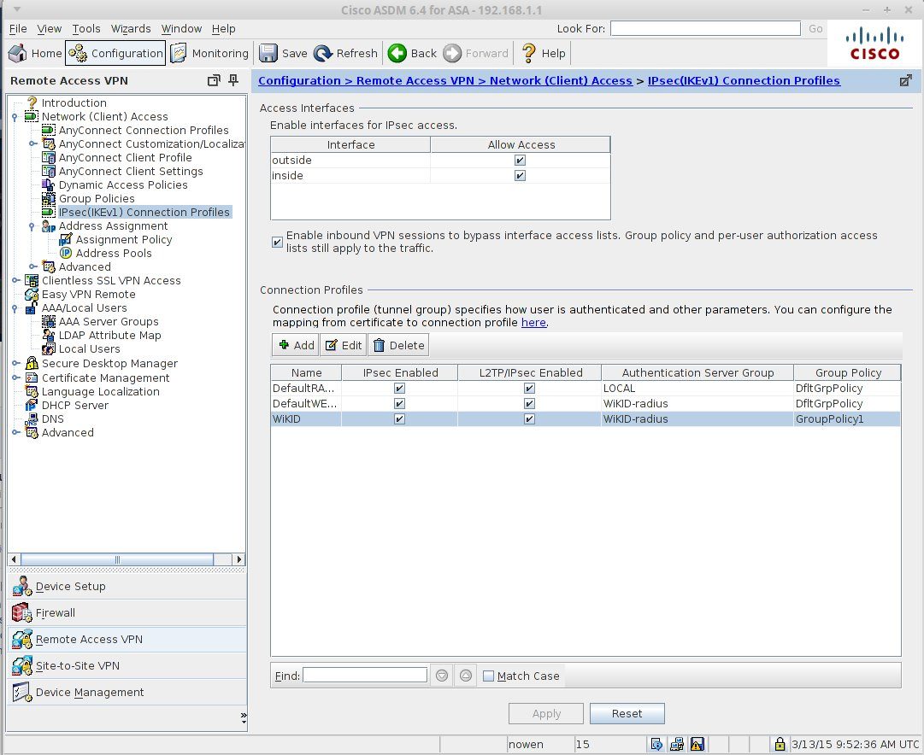The image size is (924, 755).
Task: Expand the Clientless SSL VPN Access node
Action: (x=14, y=280)
